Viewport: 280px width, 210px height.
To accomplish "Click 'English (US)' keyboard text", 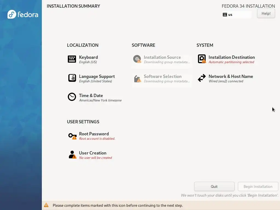I will (x=88, y=62).
